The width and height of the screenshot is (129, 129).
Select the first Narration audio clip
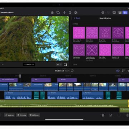tap(18, 95)
